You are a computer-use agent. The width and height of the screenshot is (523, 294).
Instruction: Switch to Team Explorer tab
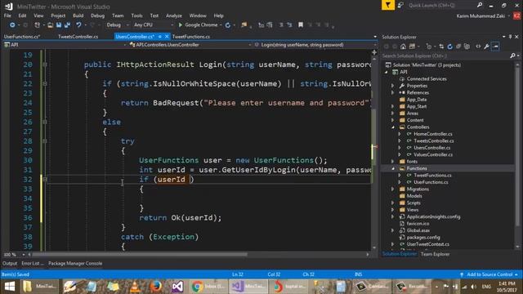coord(435,254)
